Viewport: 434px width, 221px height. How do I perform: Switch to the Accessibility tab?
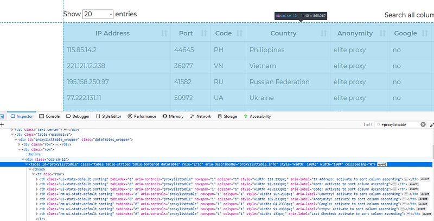[257, 116]
